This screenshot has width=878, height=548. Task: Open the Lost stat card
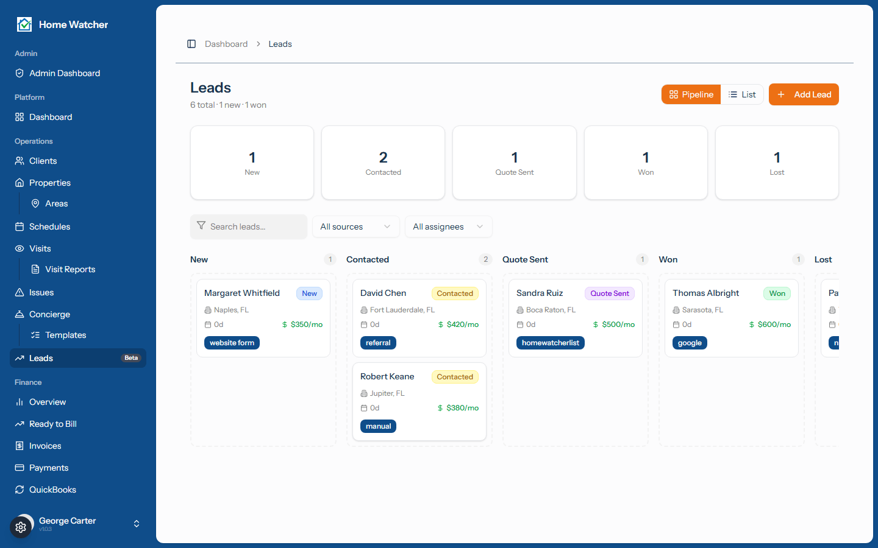pos(777,163)
